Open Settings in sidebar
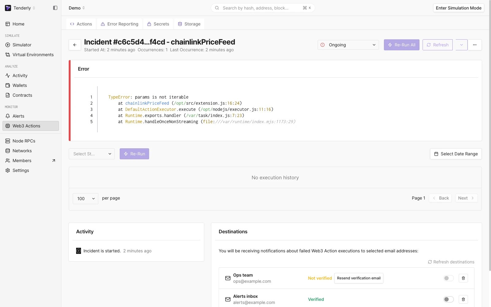 coord(31,170)
